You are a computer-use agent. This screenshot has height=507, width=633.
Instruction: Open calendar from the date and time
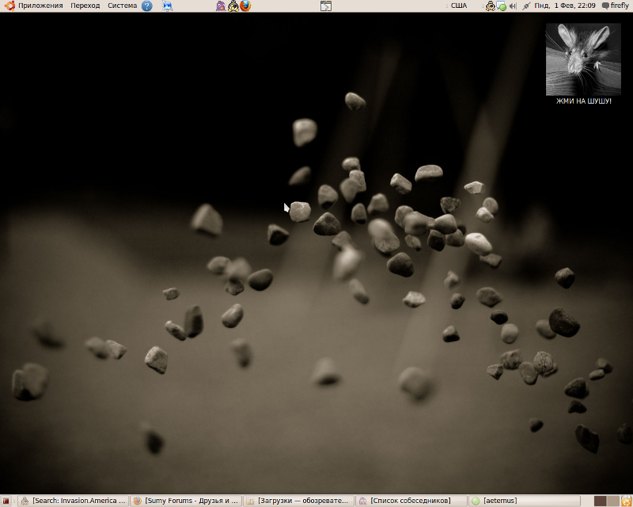(x=564, y=6)
